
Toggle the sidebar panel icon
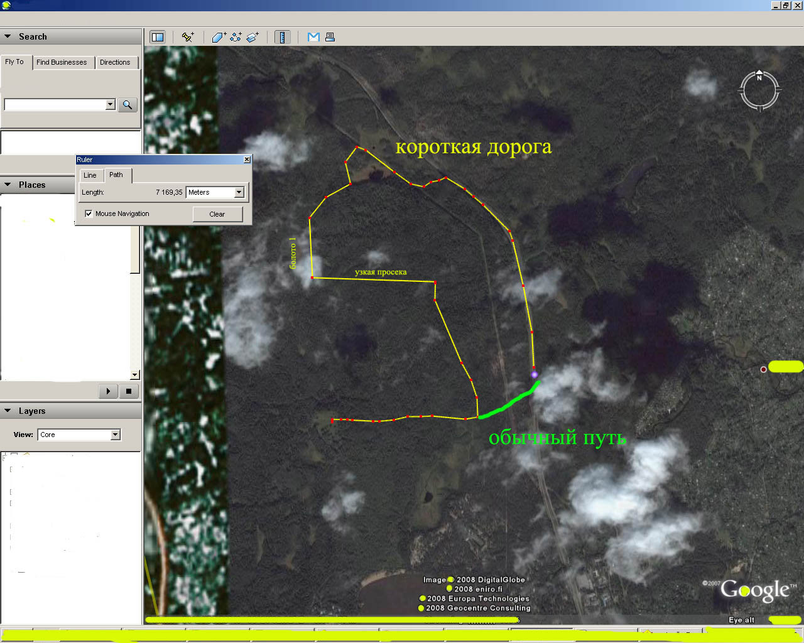pyautogui.click(x=158, y=37)
